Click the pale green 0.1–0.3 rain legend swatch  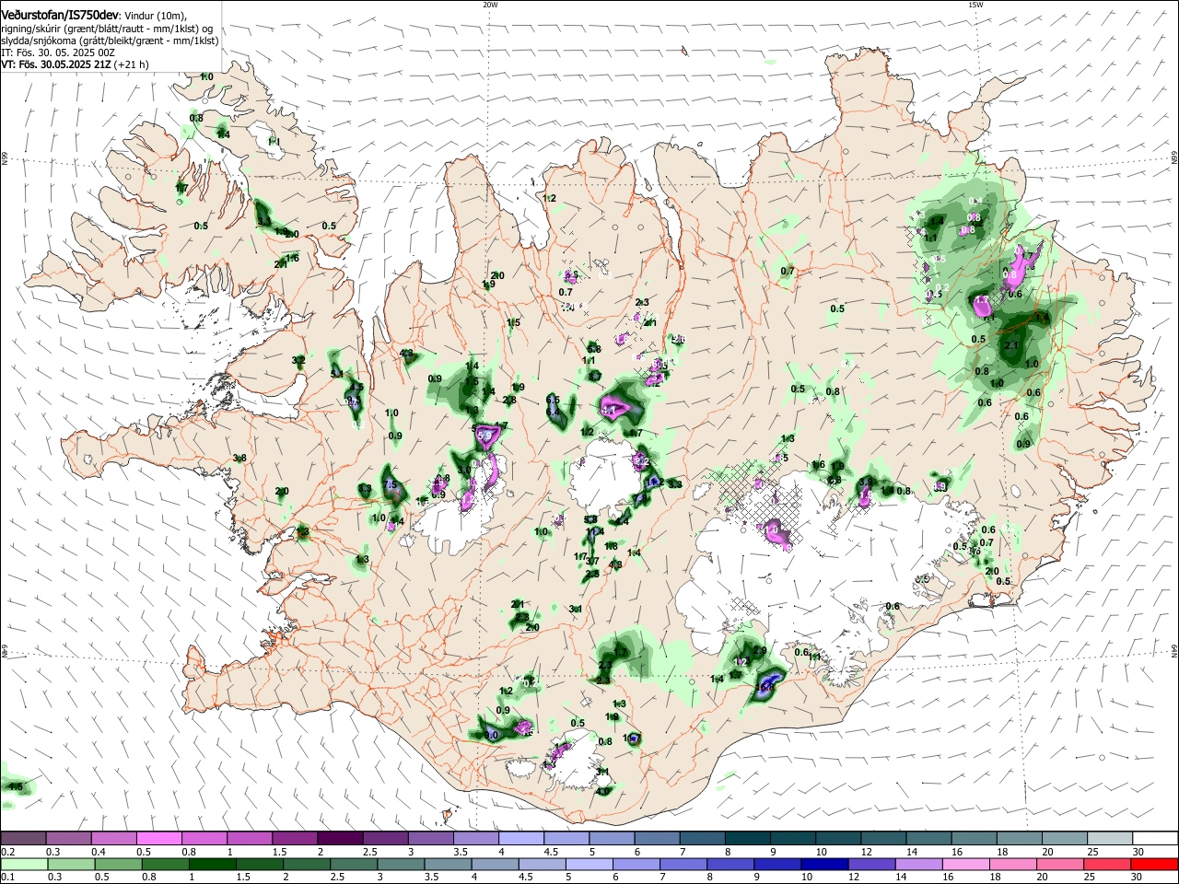[24, 864]
